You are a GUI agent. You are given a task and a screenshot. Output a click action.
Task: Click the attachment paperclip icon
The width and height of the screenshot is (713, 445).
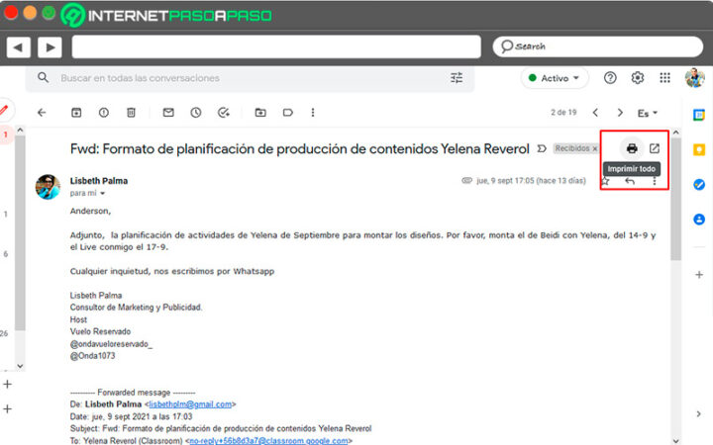point(467,181)
